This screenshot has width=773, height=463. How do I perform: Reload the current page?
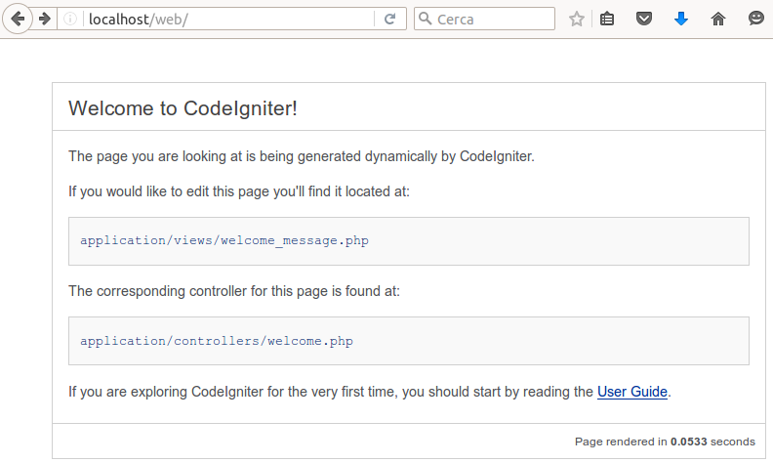pos(389,19)
